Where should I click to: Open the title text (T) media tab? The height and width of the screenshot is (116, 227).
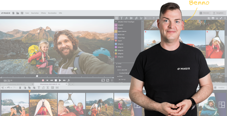click(x=121, y=18)
